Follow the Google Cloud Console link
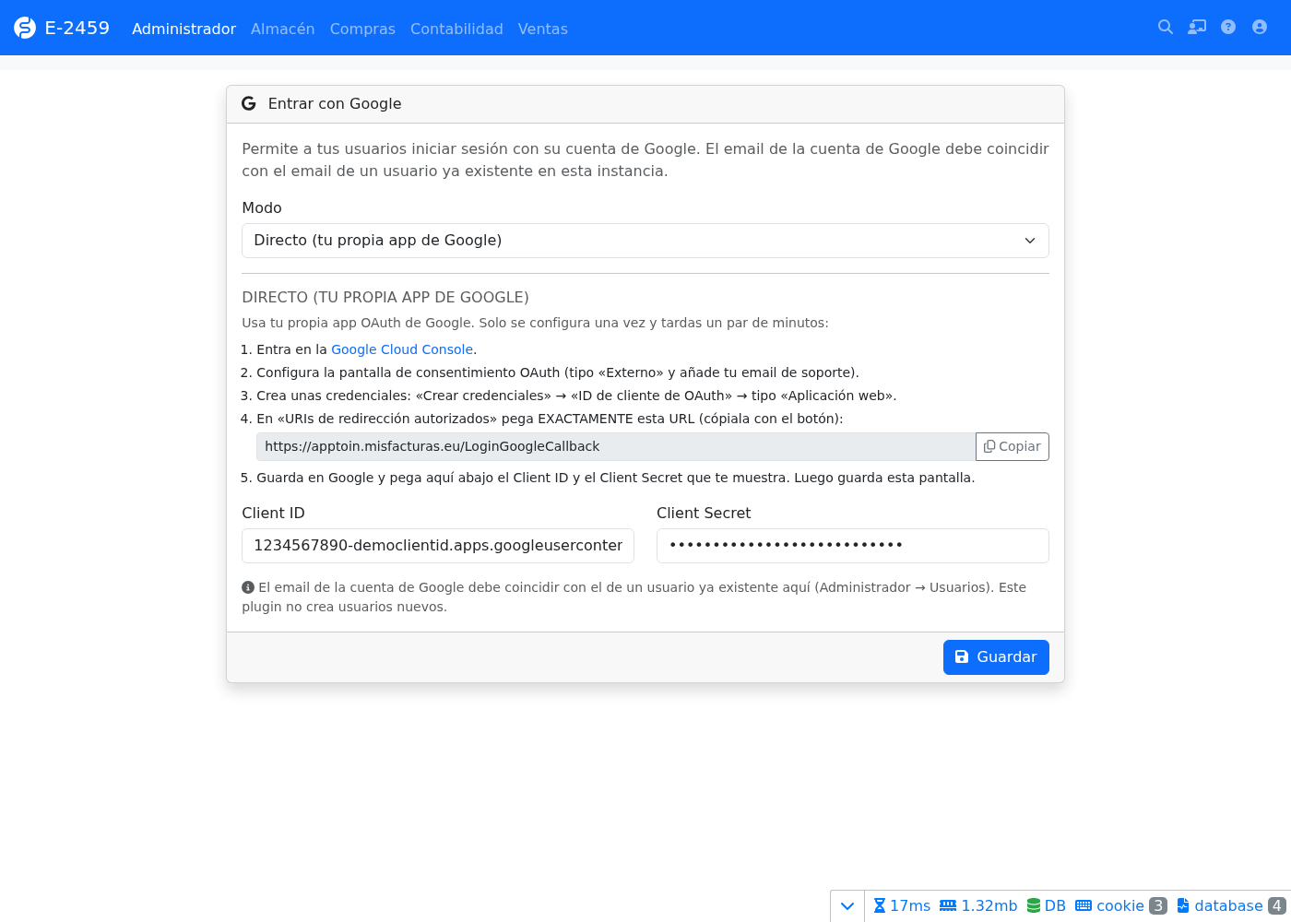This screenshot has height=922, width=1291. [402, 349]
